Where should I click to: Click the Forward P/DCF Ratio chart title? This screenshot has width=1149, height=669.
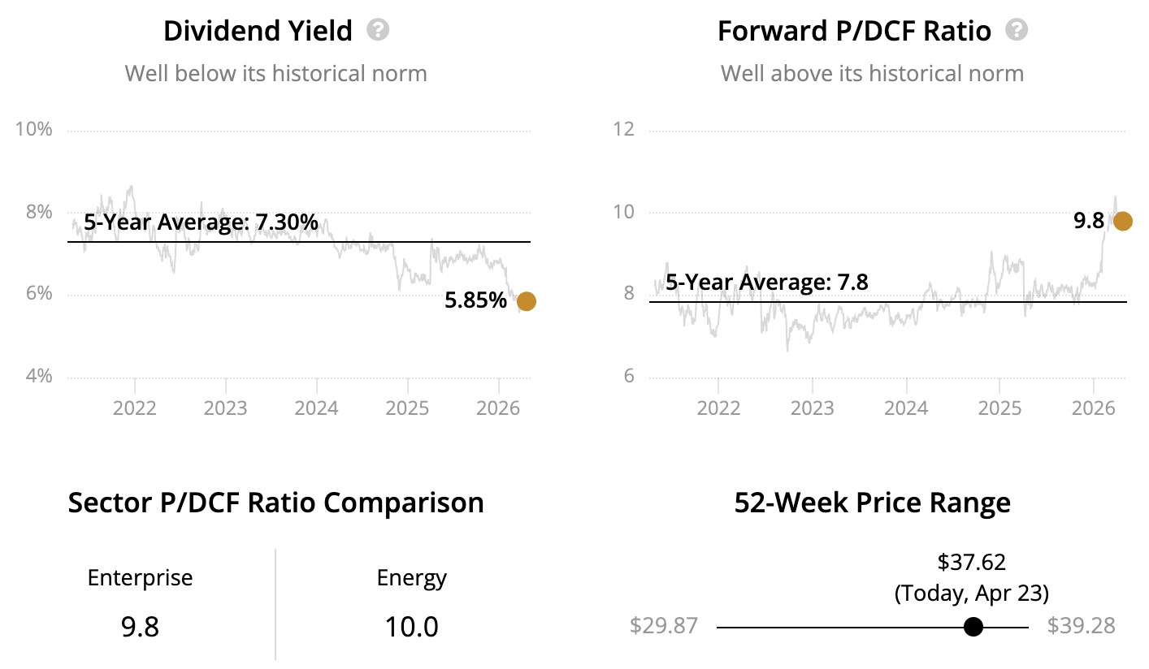(x=854, y=32)
